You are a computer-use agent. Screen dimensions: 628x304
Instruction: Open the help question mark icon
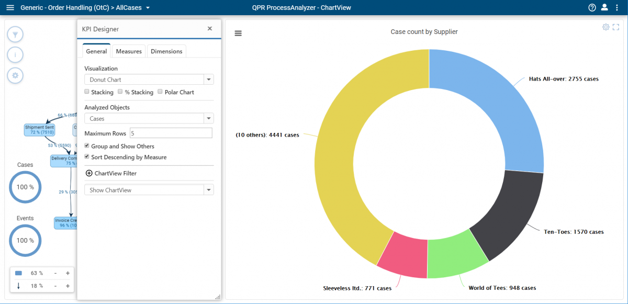[x=592, y=7]
